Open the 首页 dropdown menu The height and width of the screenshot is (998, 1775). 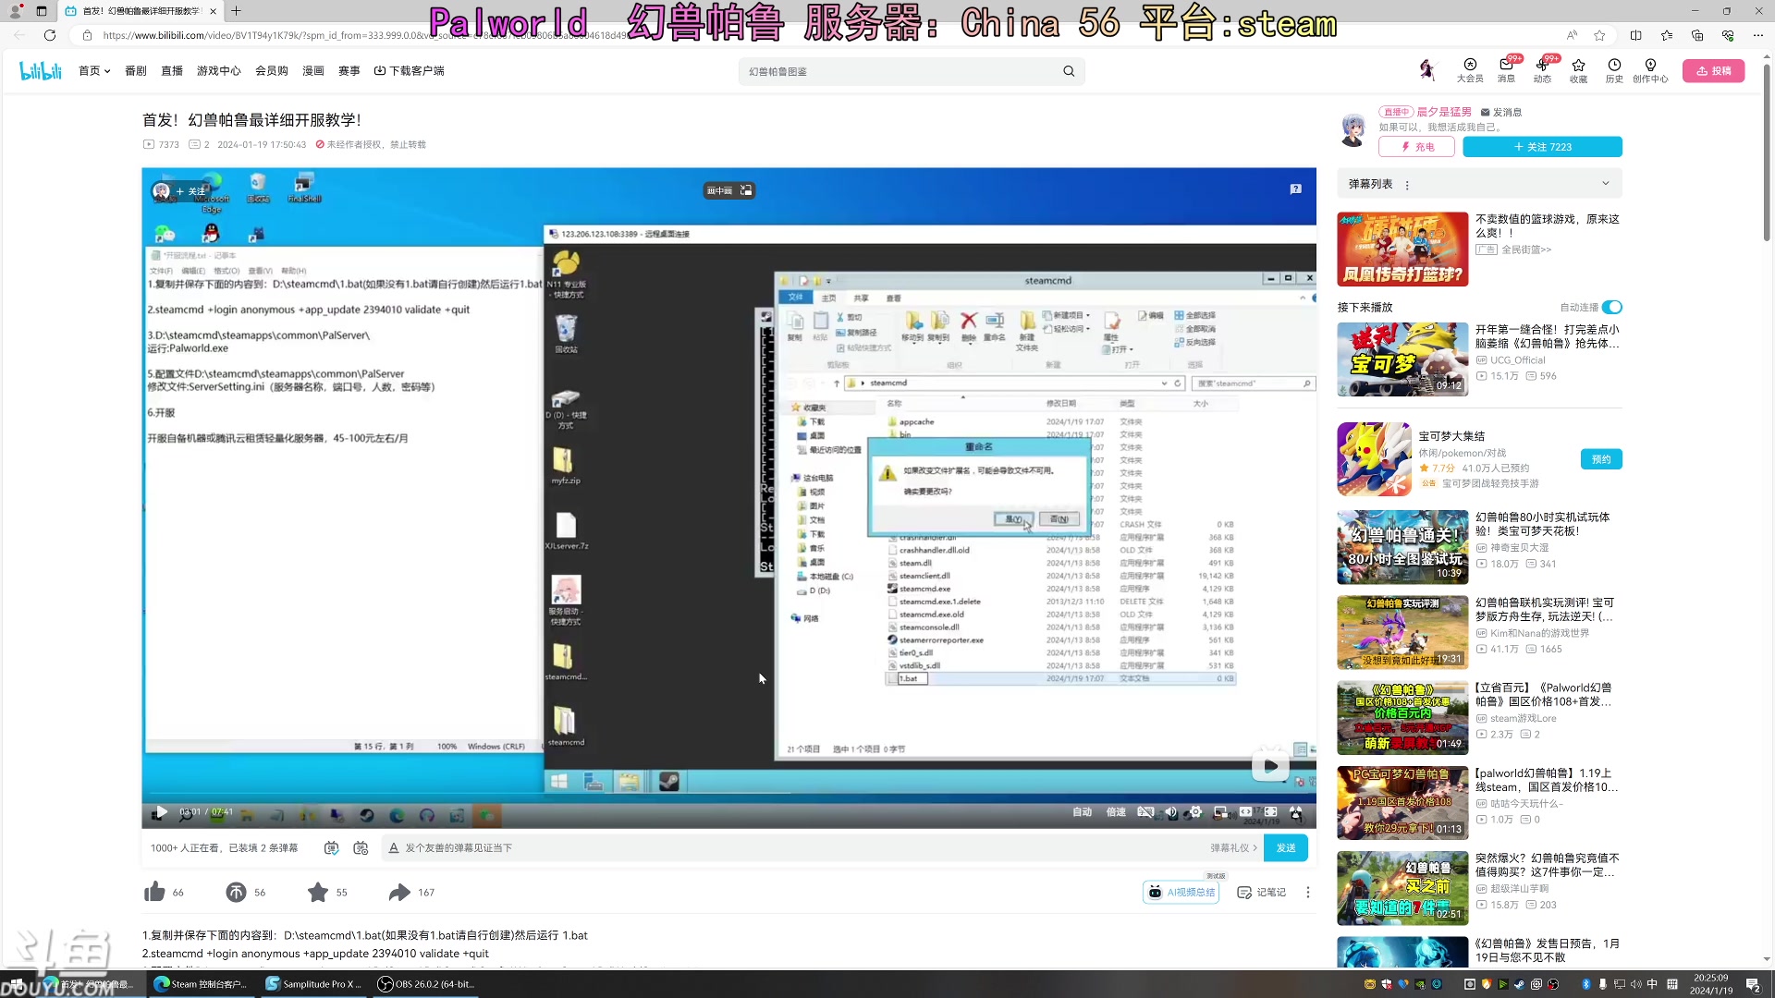click(94, 71)
